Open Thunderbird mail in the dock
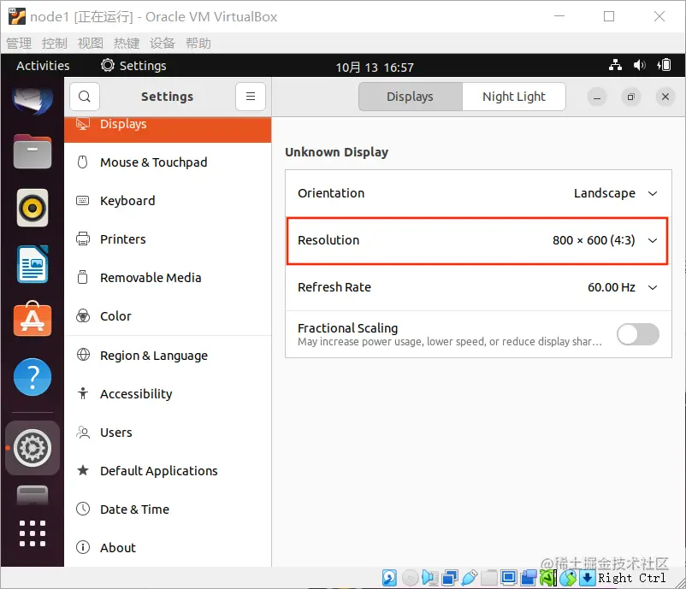 pyautogui.click(x=33, y=99)
